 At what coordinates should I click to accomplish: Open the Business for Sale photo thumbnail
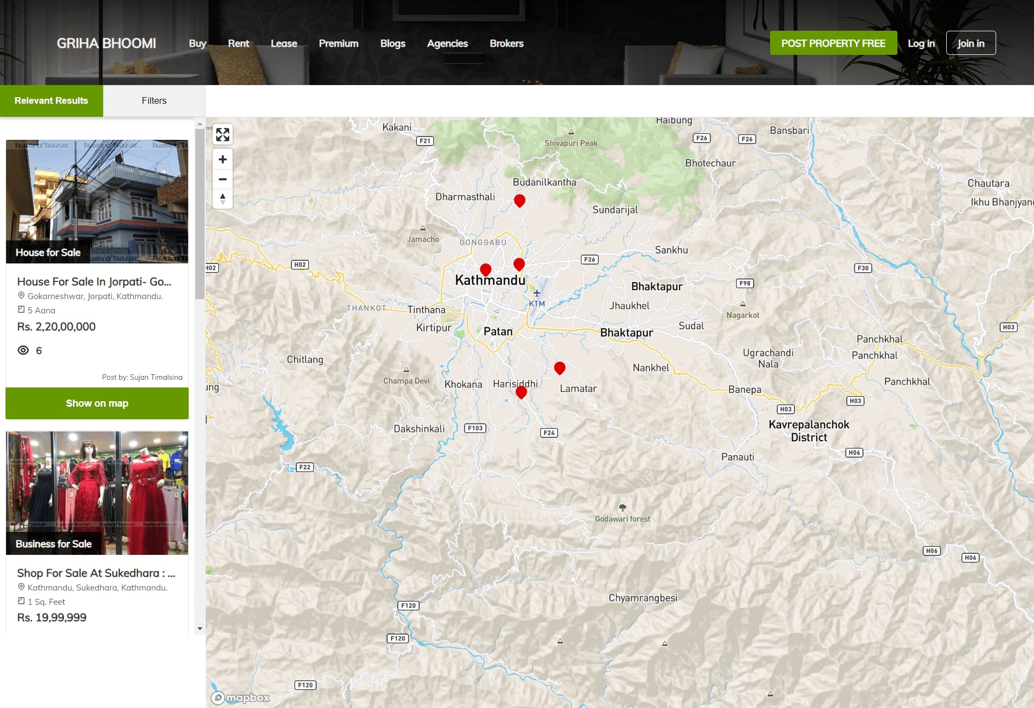(97, 493)
